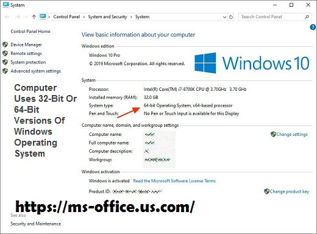Click the '32.0 GB' installed memory value
Viewport: 317px width, 234px height.
coord(151,97)
